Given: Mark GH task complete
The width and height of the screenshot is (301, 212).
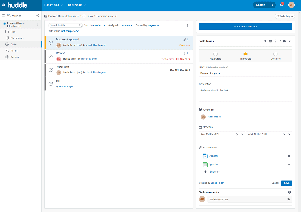Looking at the screenshot, I should (x=51, y=84).
